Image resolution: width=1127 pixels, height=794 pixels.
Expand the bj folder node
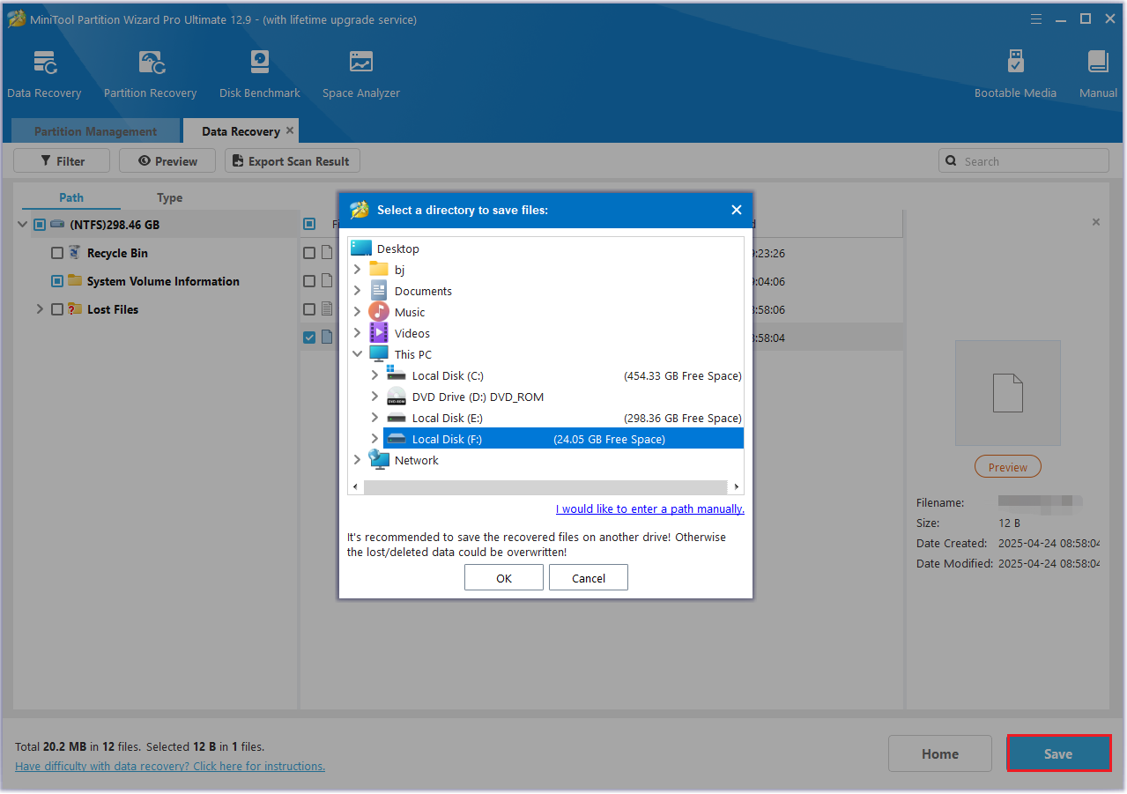click(357, 270)
